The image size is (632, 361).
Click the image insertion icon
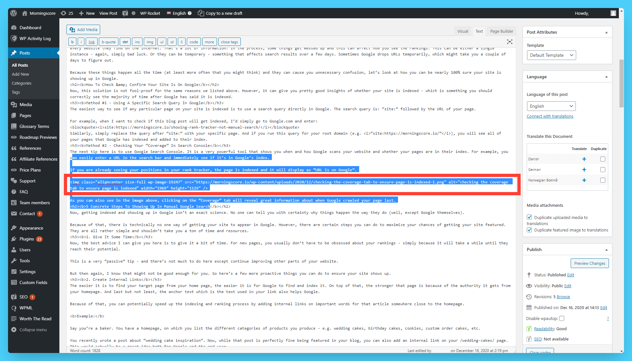(x=149, y=42)
